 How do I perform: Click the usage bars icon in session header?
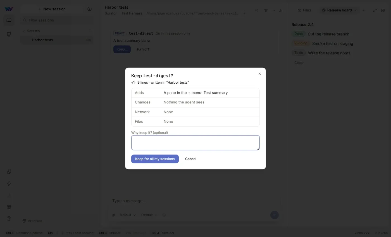(x=281, y=11)
